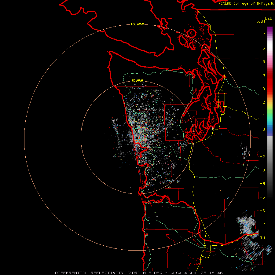Click the -7 dB tick on the color scale
The width and height of the screenshot is (275, 275).
coord(262,224)
